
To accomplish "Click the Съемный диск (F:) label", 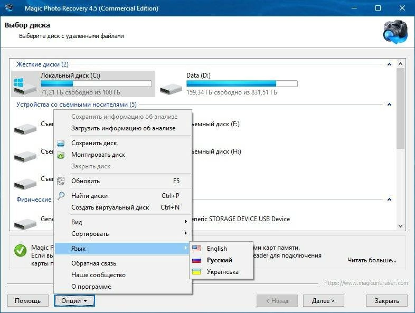I will pyautogui.click(x=215, y=124).
